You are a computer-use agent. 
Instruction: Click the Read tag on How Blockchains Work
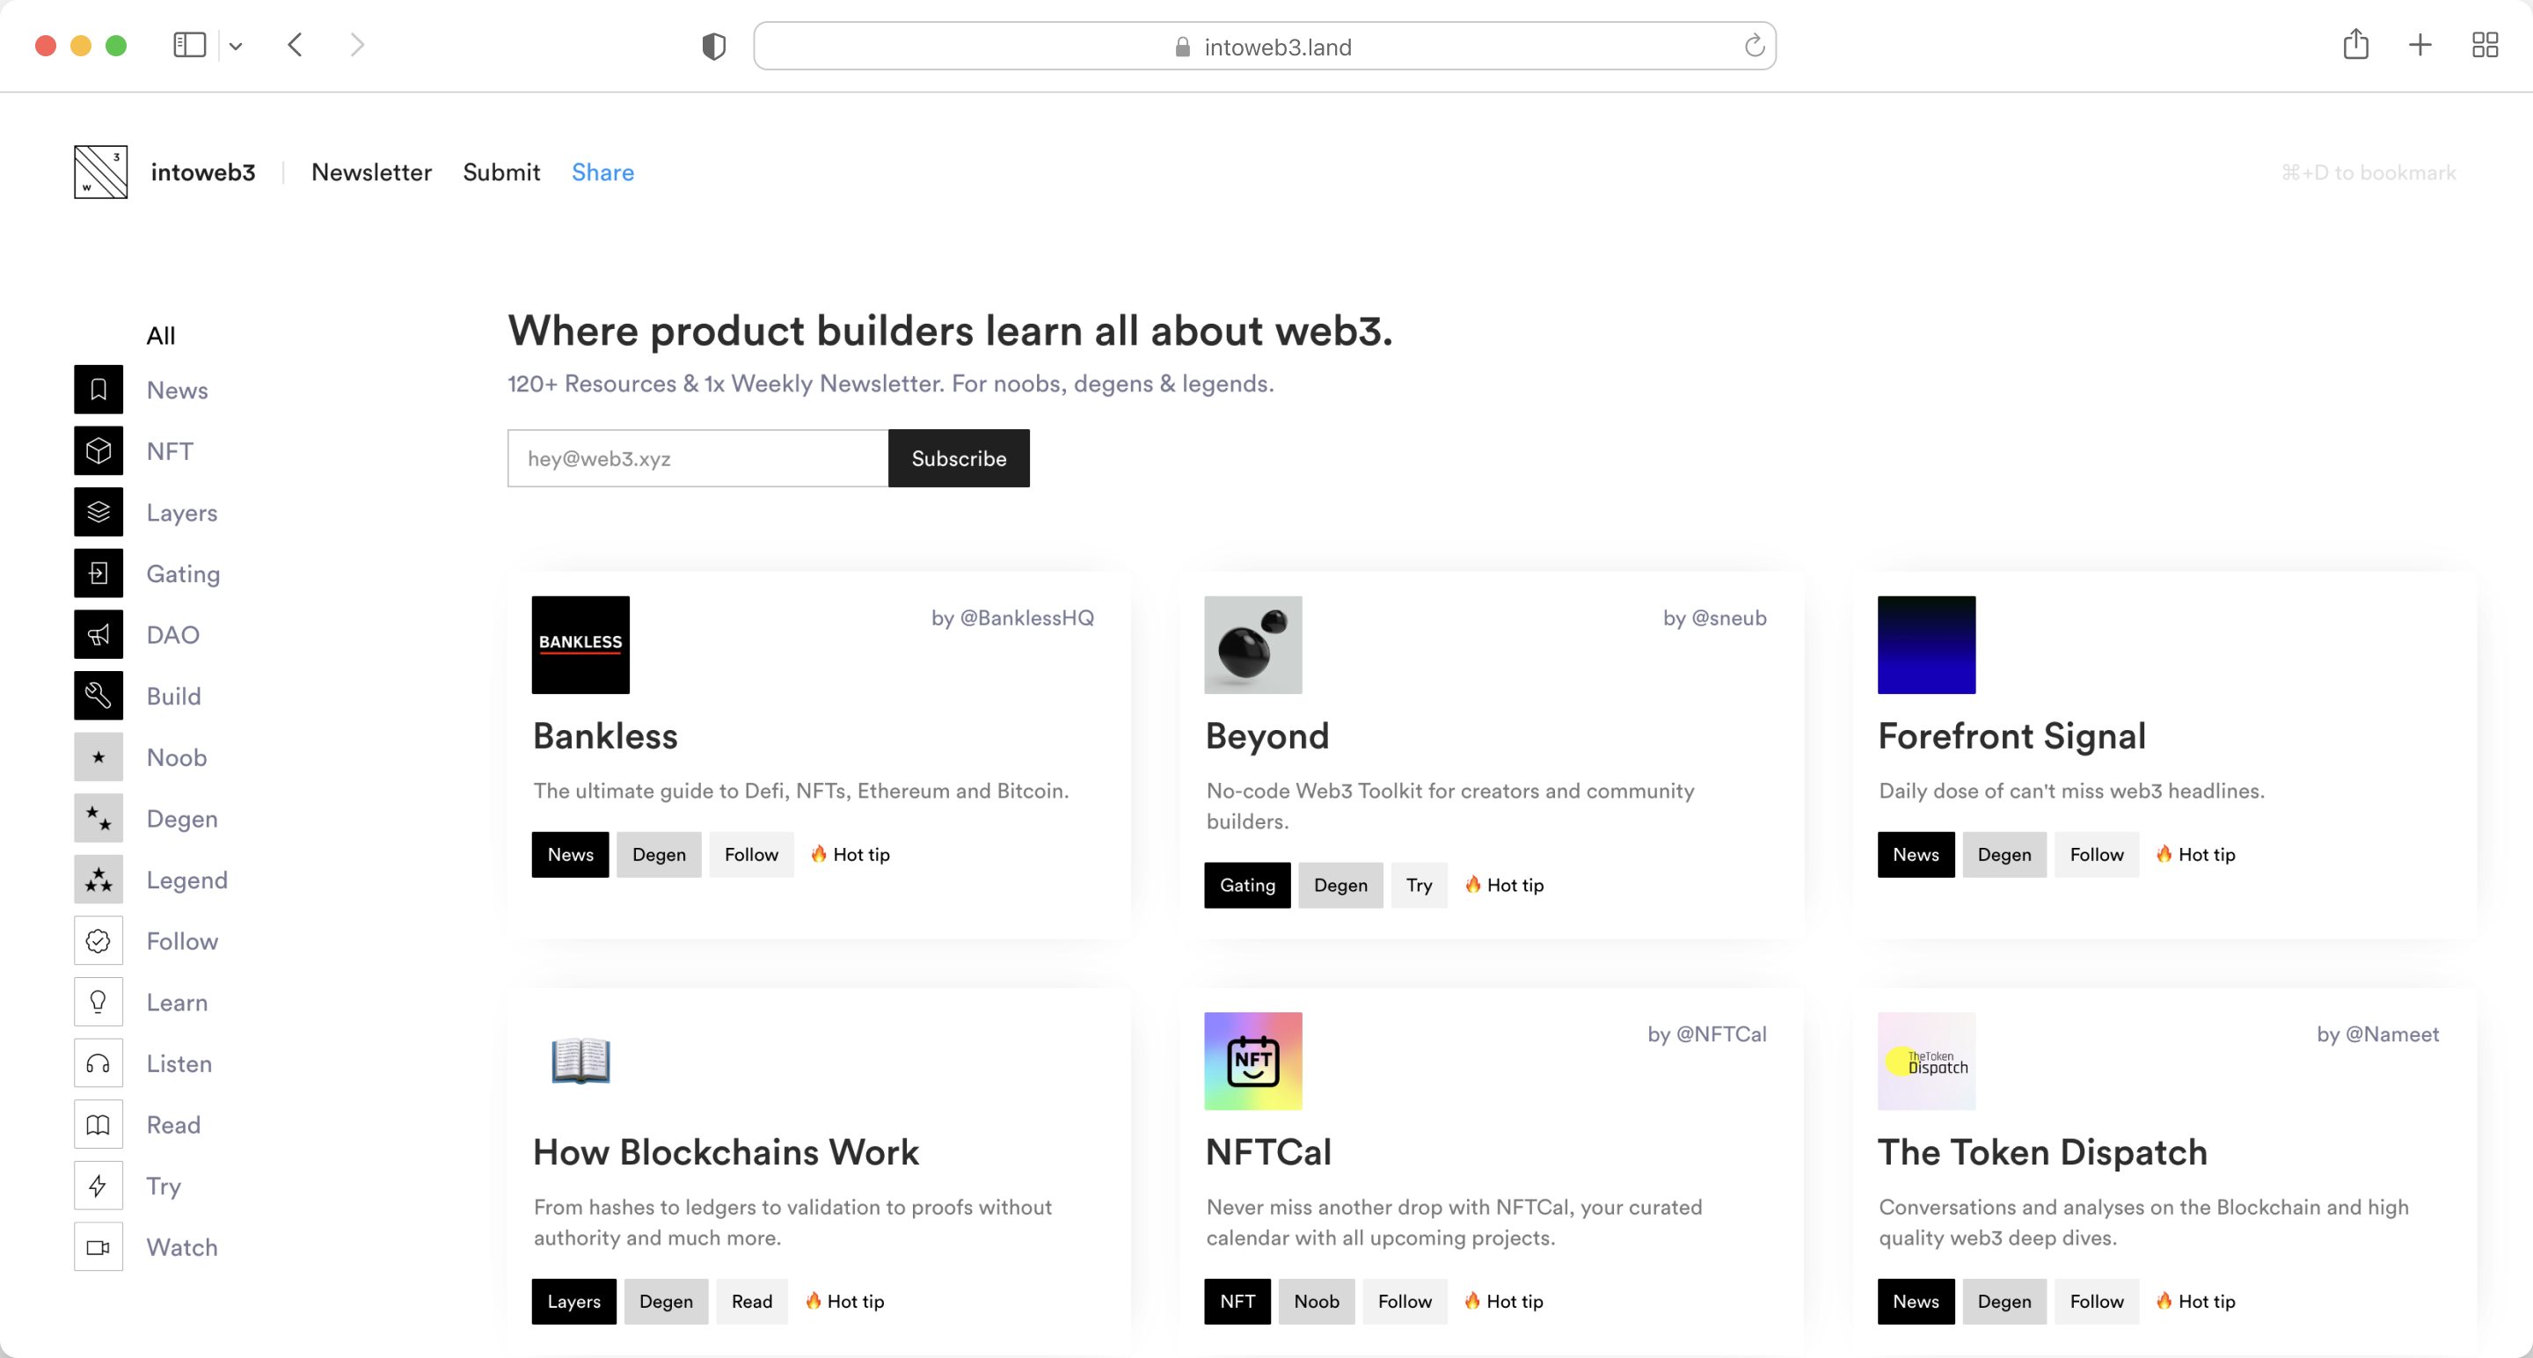click(751, 1301)
